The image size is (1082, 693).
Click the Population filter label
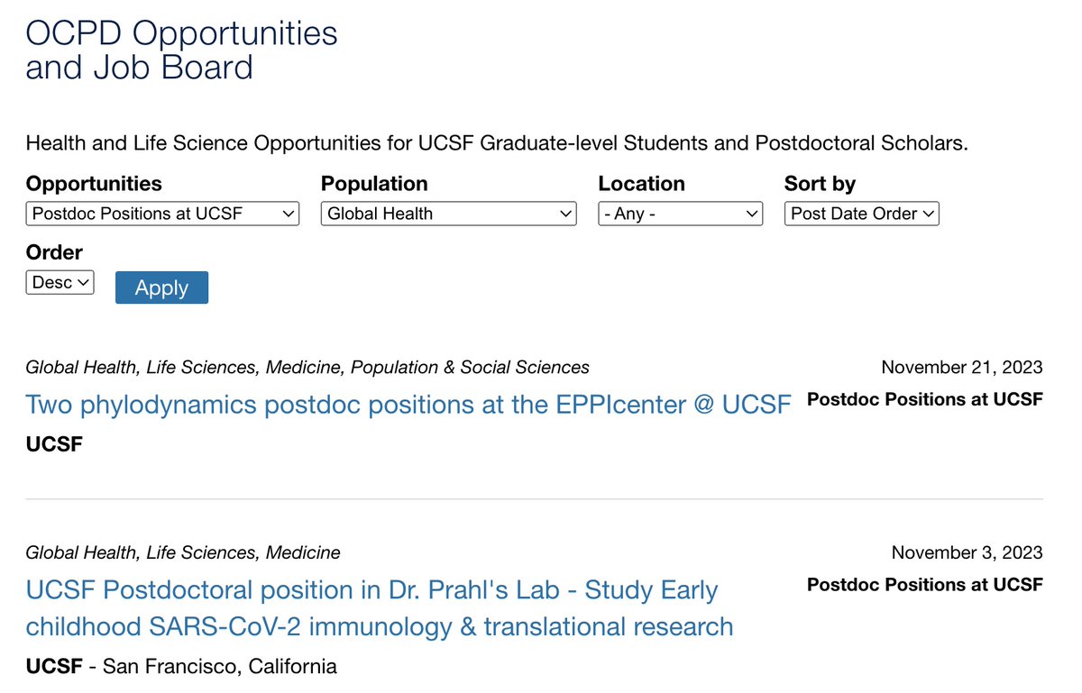[x=374, y=184]
